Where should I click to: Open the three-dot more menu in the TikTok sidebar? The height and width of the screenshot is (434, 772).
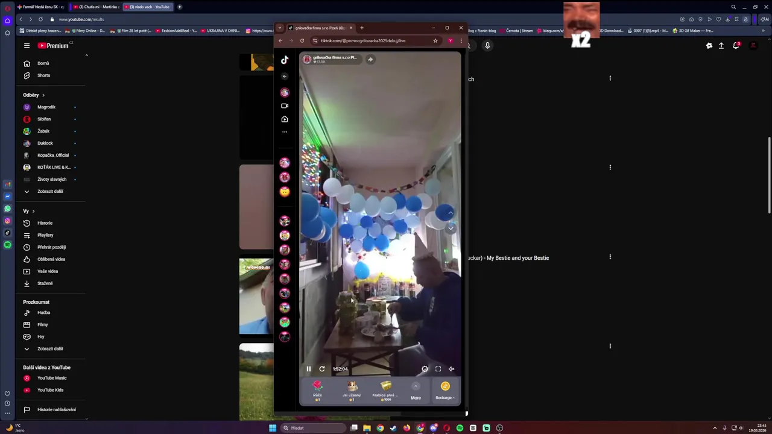click(x=285, y=131)
